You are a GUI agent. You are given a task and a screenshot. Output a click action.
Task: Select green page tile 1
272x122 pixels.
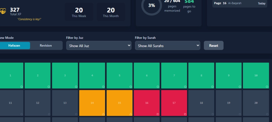[x=11, y=76]
